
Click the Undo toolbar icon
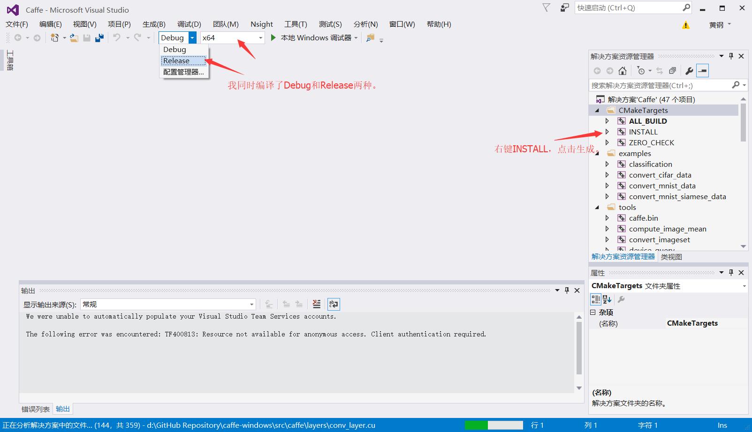117,37
